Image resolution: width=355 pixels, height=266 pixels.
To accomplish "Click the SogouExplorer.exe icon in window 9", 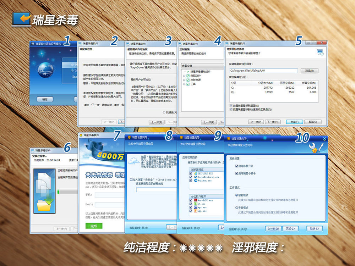I will click(195, 177).
